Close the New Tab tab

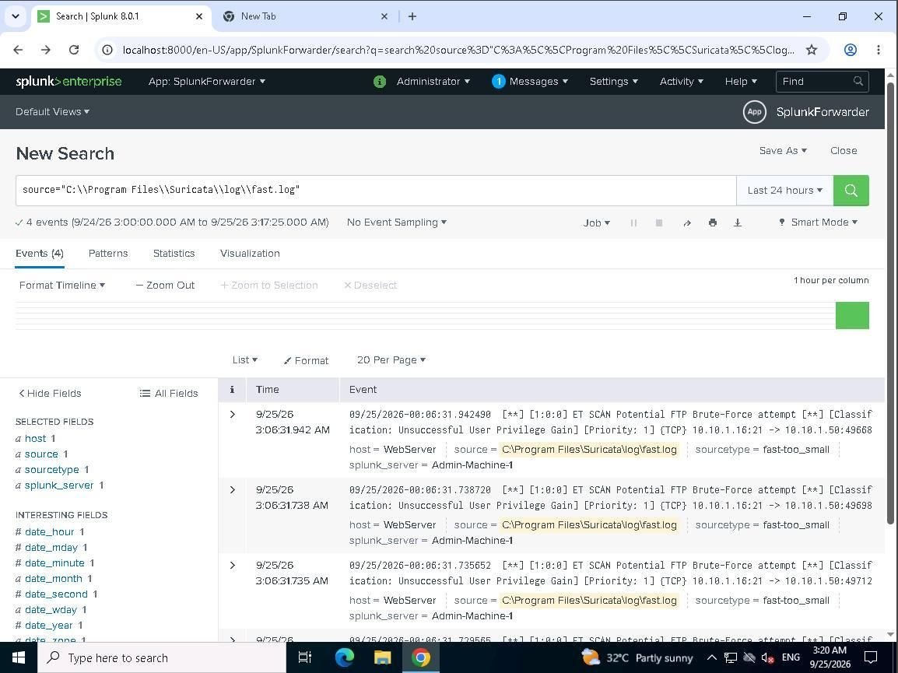[384, 16]
